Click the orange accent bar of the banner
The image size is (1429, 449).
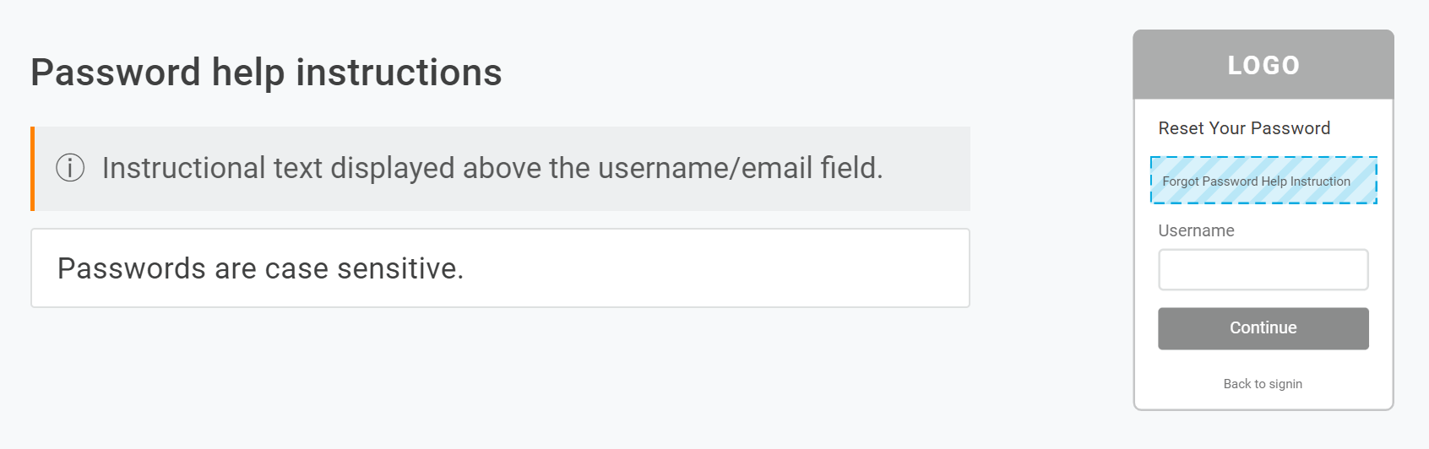[33, 169]
